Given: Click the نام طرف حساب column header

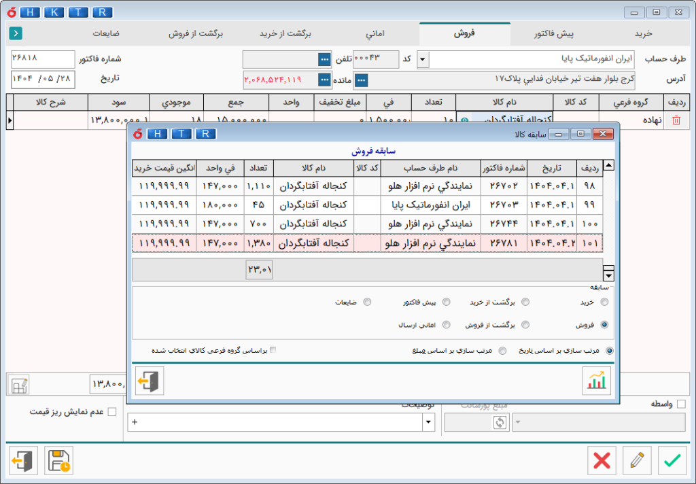Looking at the screenshot, I should pos(430,169).
